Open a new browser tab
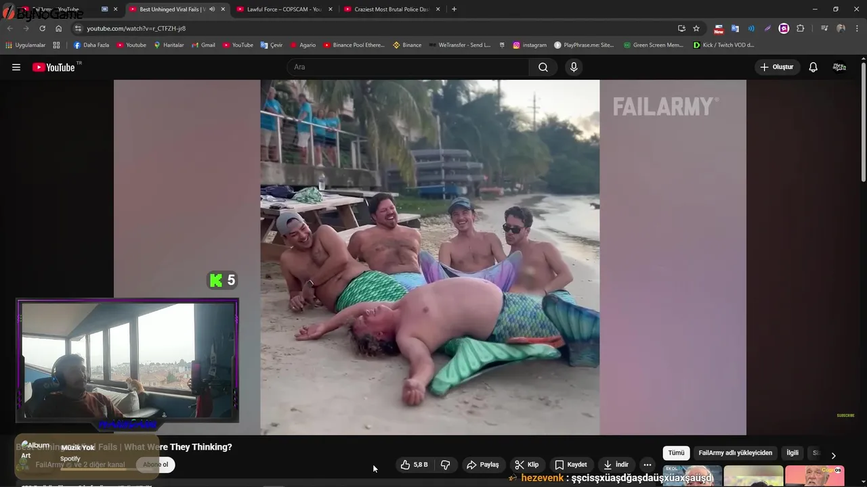The width and height of the screenshot is (867, 487). click(454, 9)
